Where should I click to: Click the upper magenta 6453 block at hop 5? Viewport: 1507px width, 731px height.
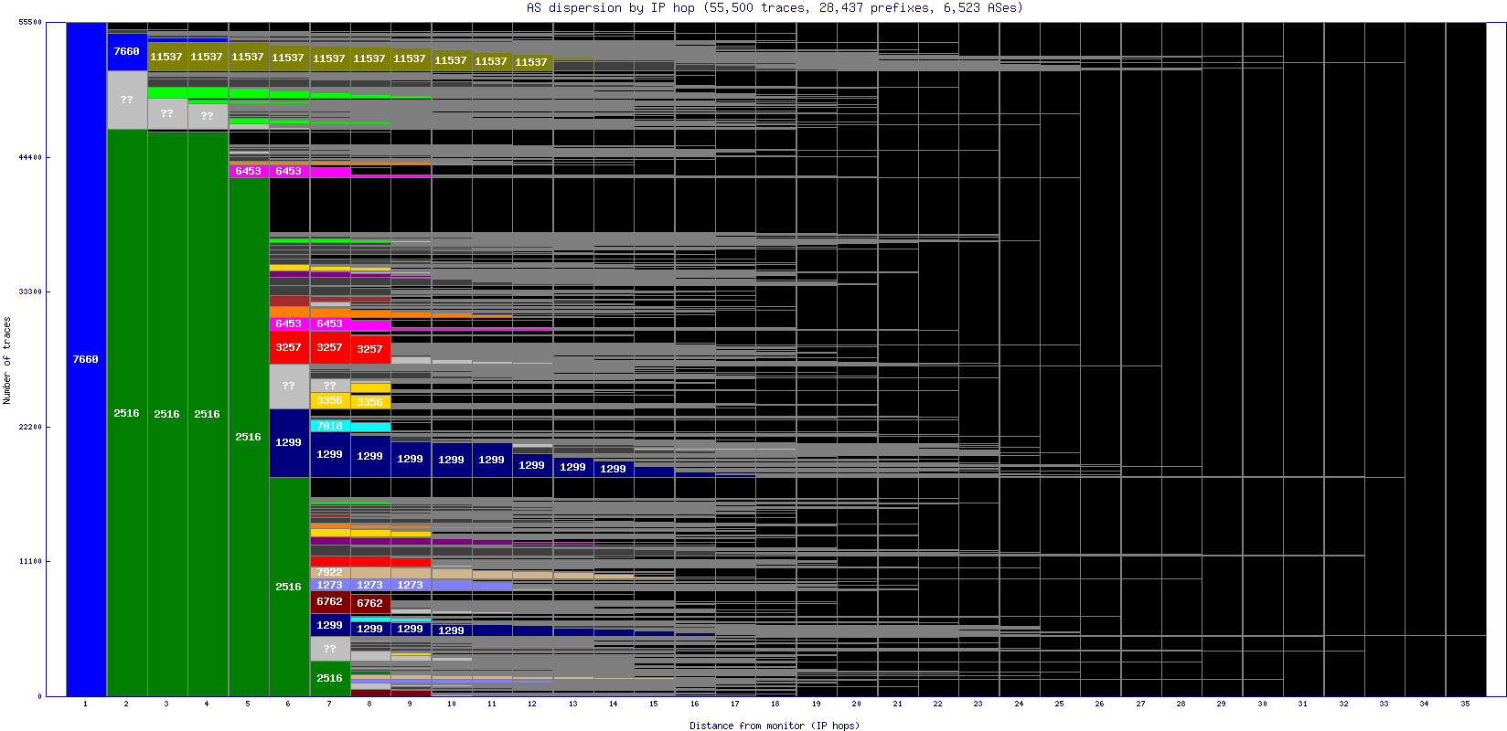pyautogui.click(x=249, y=171)
